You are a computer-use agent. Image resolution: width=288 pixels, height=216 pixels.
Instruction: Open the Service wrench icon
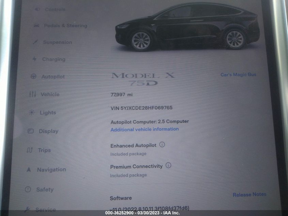[x=27, y=210]
